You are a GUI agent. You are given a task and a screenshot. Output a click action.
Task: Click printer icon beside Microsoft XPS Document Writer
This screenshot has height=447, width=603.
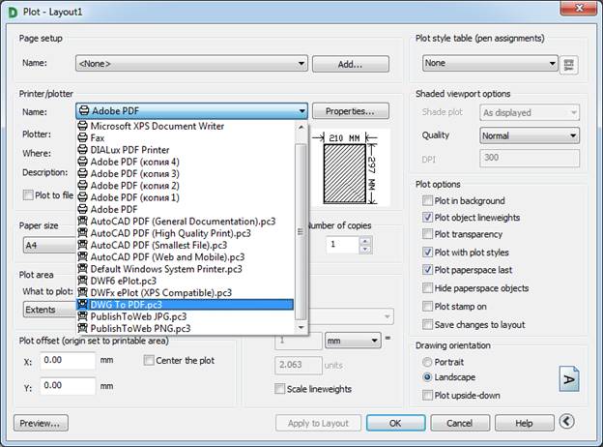click(x=82, y=126)
